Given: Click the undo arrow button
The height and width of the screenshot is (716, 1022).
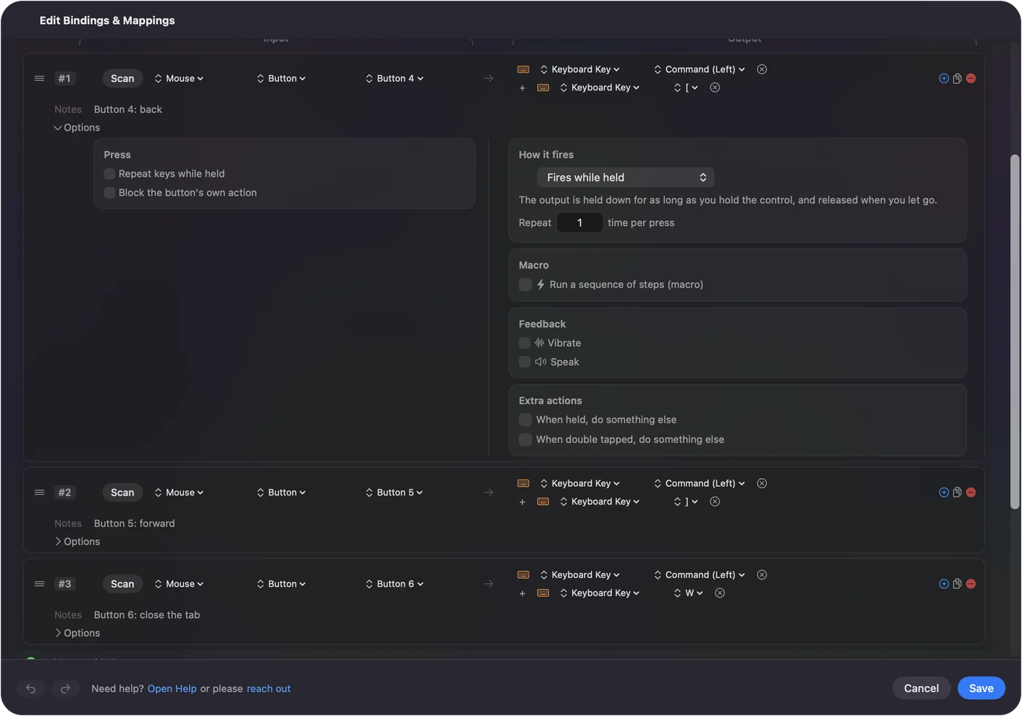Looking at the screenshot, I should tap(31, 688).
